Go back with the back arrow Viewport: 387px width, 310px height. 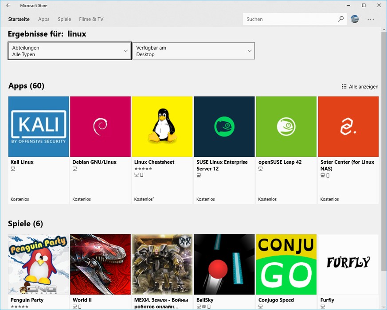click(x=8, y=5)
